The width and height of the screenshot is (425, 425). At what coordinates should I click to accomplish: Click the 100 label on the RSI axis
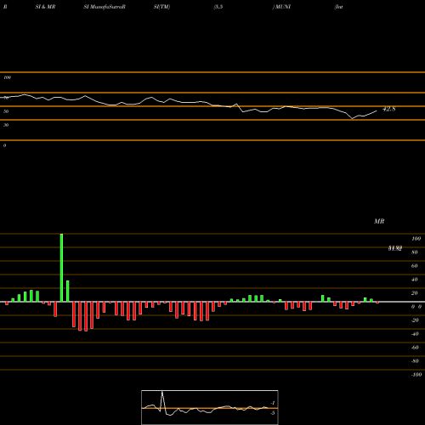(x=7, y=77)
